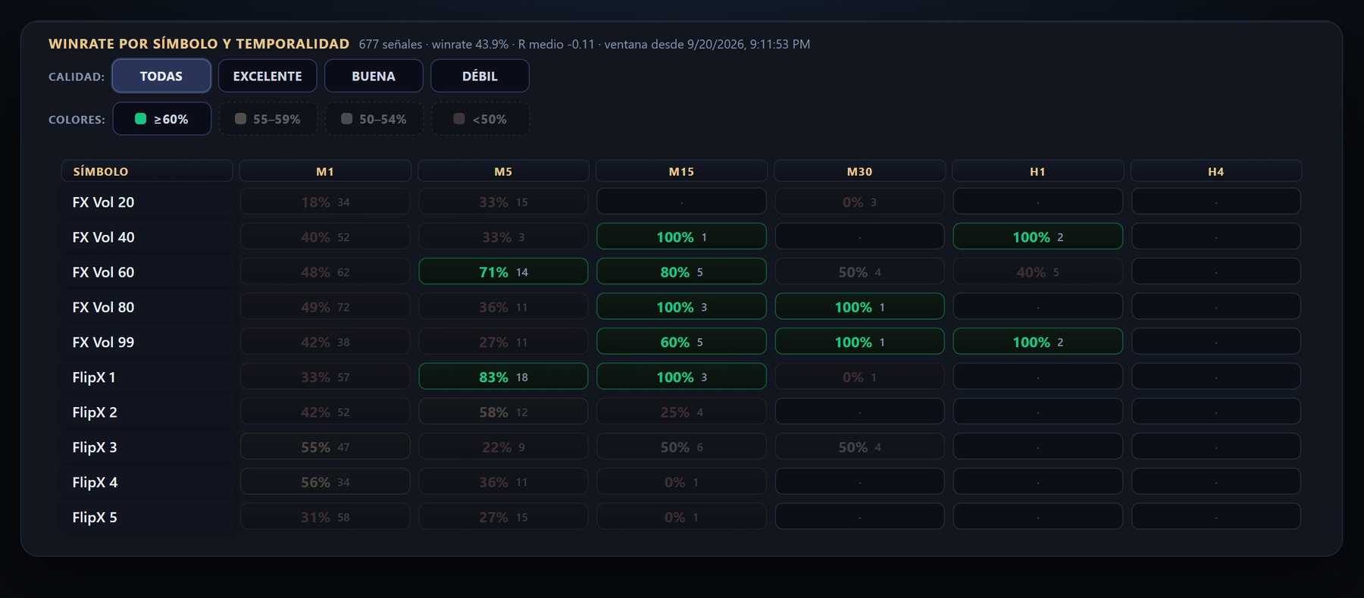The width and height of the screenshot is (1364, 598).
Task: Open FX Vol 99 M15 cell 60%
Action: point(681,341)
